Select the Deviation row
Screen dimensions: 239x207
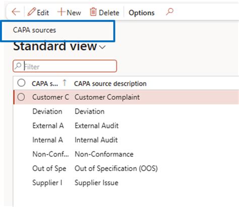tap(126, 111)
